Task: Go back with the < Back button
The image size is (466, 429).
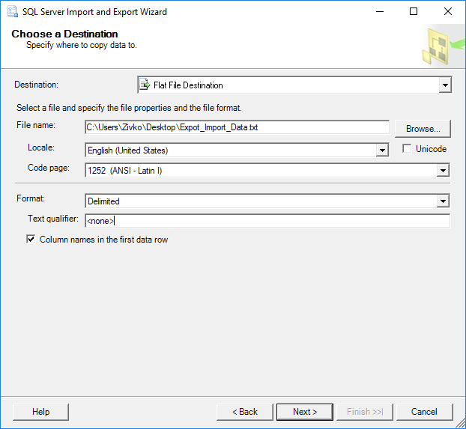Action: 244,412
